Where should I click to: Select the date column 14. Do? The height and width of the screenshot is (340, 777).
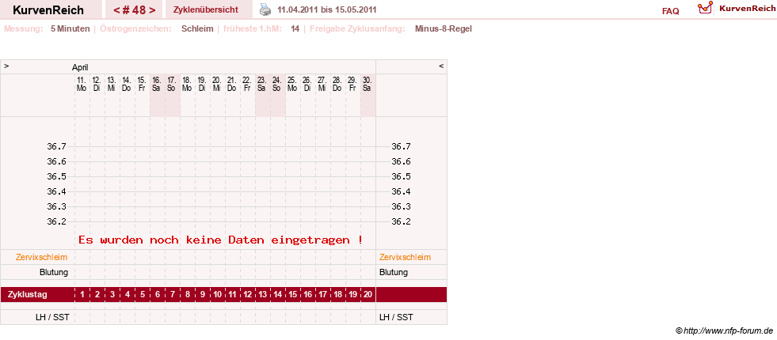tap(127, 84)
